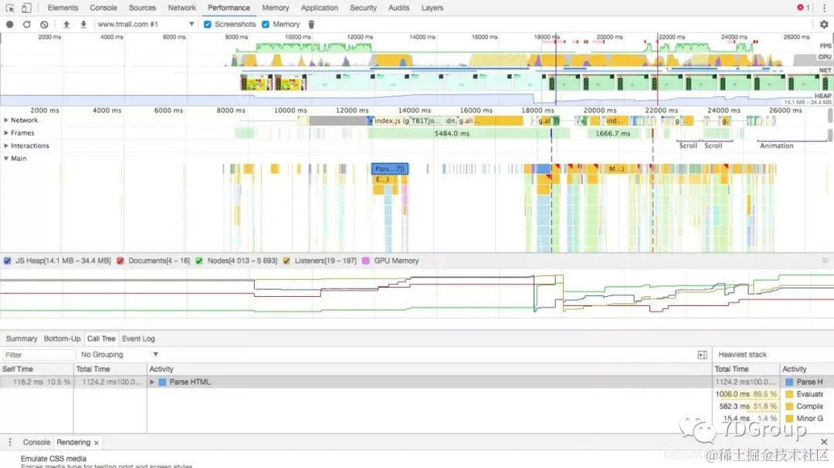Click the Animation interaction bar
The image size is (834, 468).
(792, 144)
